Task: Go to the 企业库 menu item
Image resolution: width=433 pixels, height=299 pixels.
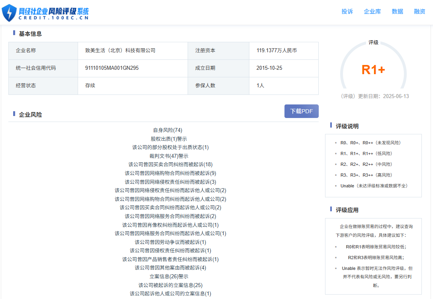Action: coord(372,12)
